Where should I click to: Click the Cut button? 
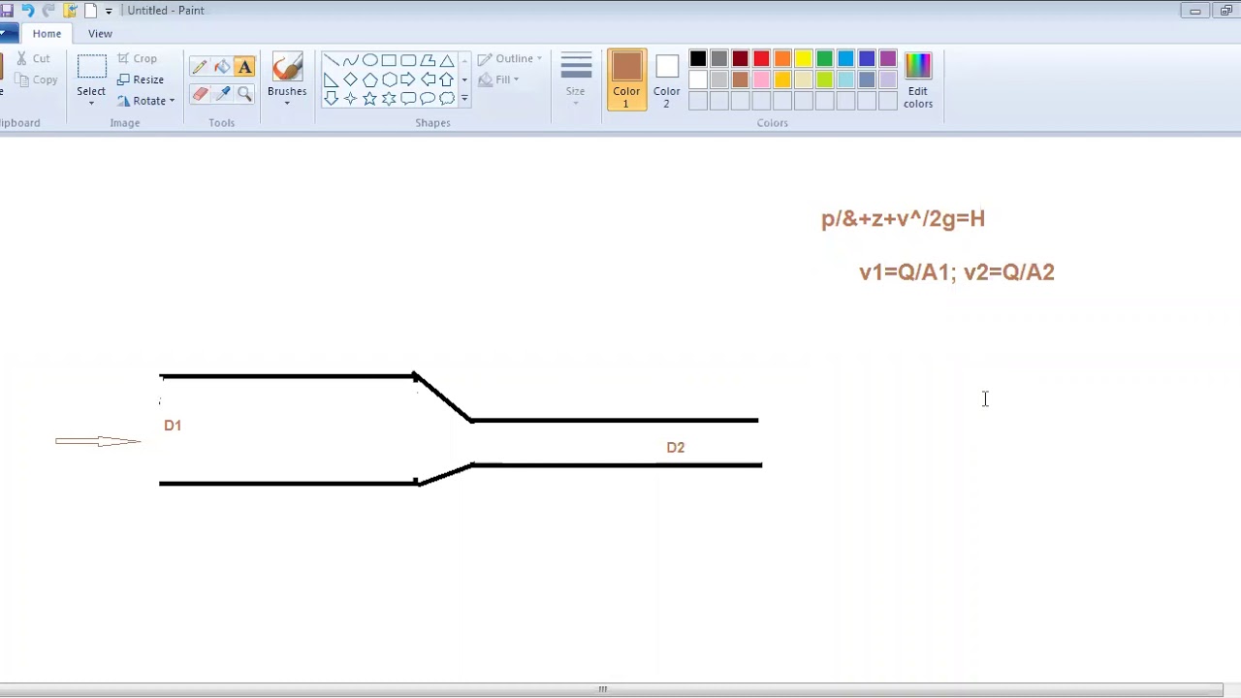pyautogui.click(x=33, y=58)
